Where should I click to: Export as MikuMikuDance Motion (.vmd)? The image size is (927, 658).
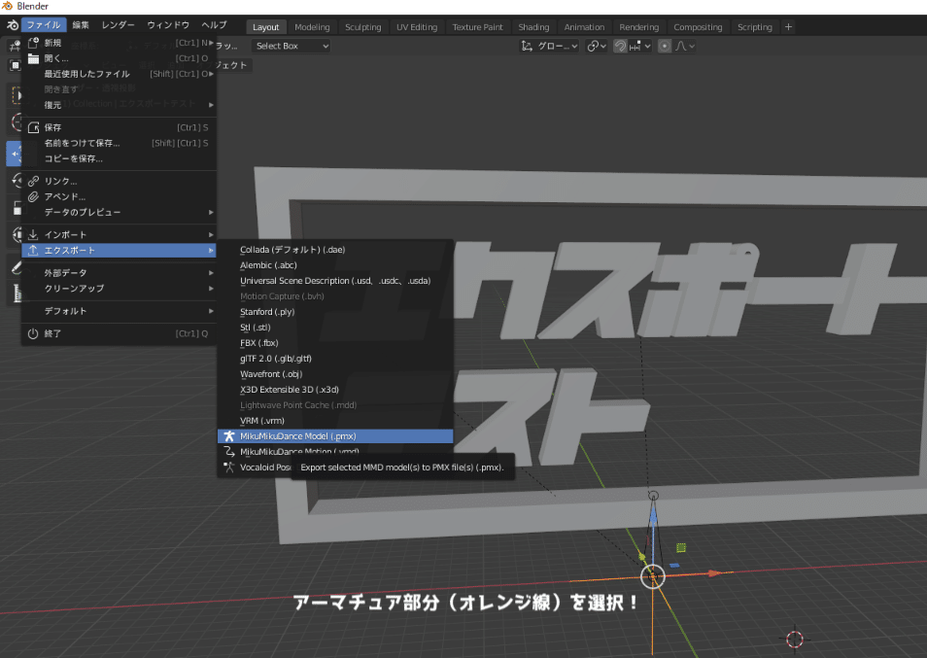(335, 452)
